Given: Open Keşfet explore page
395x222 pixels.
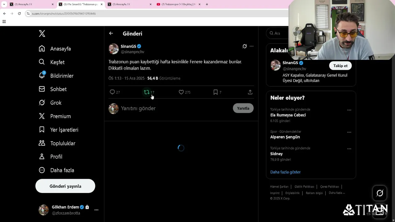Looking at the screenshot, I should pyautogui.click(x=52, y=62).
